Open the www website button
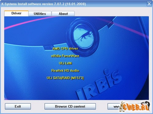The image size is (153, 114). pos(128,106)
